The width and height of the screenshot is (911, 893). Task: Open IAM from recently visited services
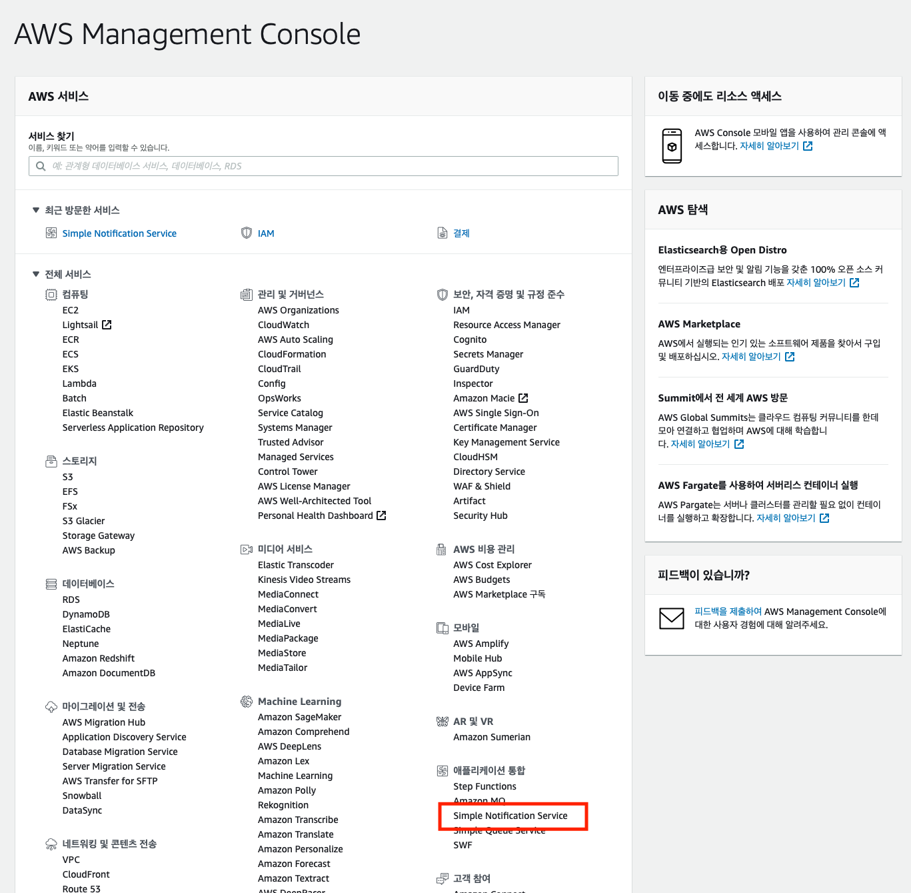(266, 233)
